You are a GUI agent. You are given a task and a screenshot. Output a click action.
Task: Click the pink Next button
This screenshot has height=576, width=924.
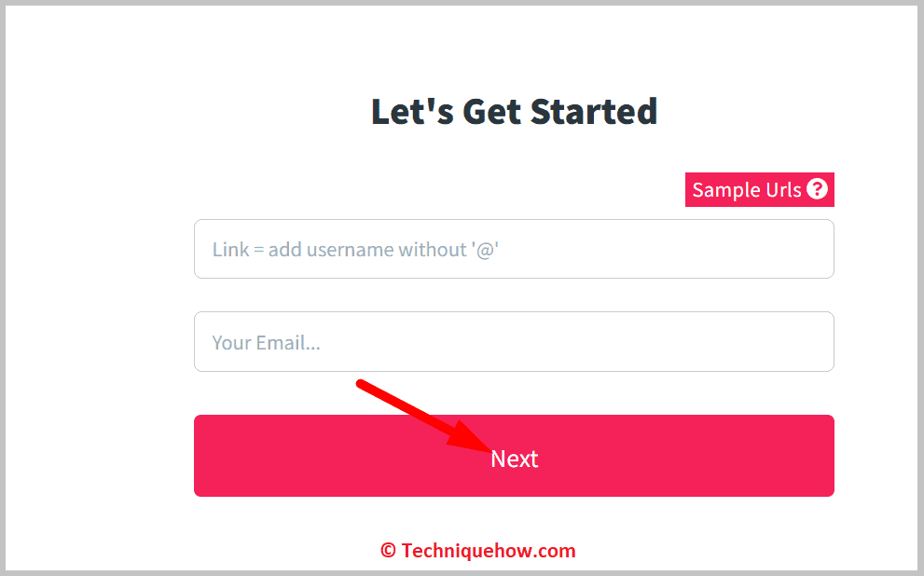click(x=514, y=456)
